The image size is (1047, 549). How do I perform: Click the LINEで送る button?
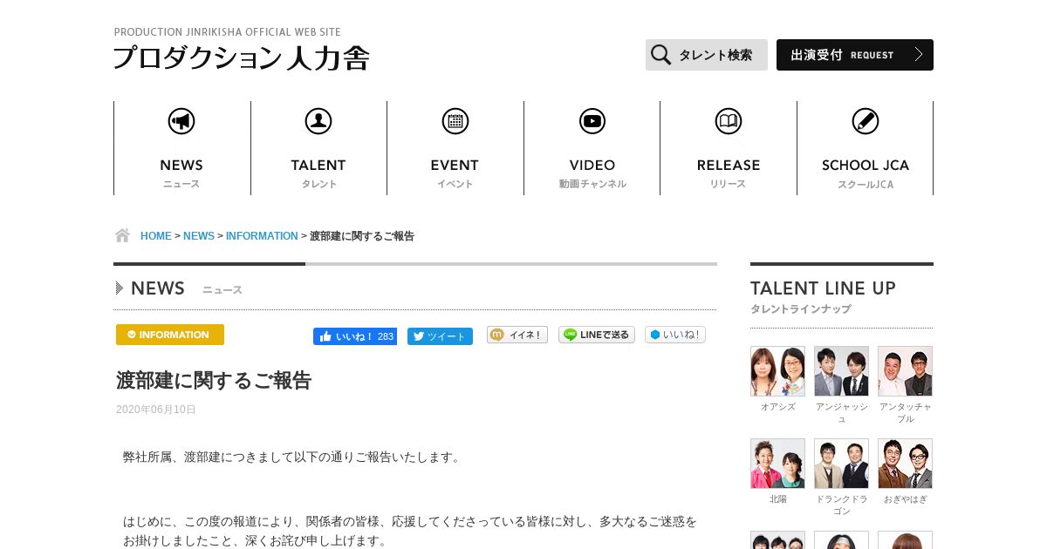597,335
